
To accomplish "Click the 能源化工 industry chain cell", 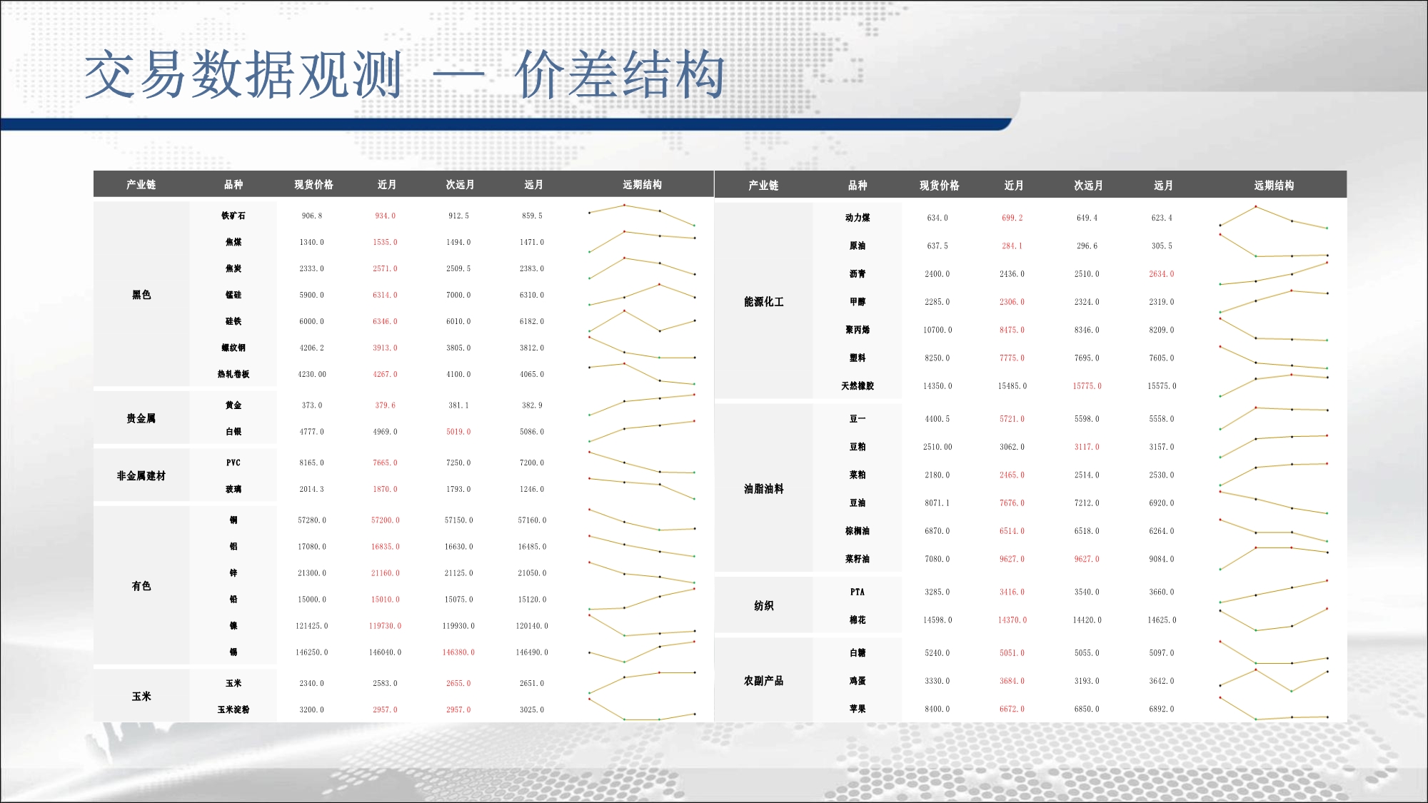I will (763, 301).
